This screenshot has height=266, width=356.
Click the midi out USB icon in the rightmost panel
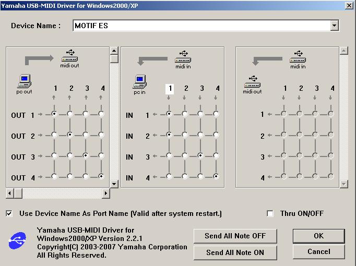252,82
